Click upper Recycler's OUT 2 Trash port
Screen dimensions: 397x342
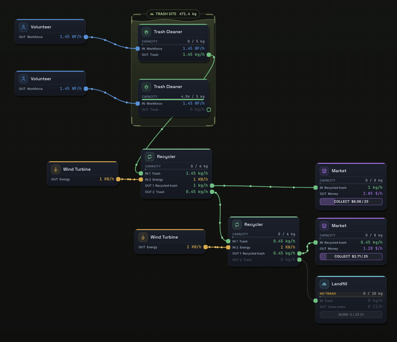coord(212,192)
